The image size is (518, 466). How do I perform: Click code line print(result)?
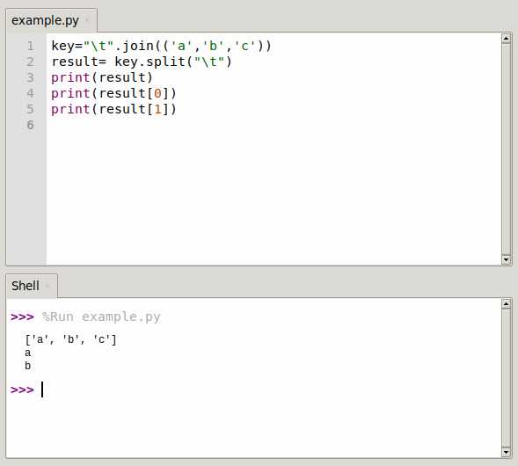click(102, 77)
